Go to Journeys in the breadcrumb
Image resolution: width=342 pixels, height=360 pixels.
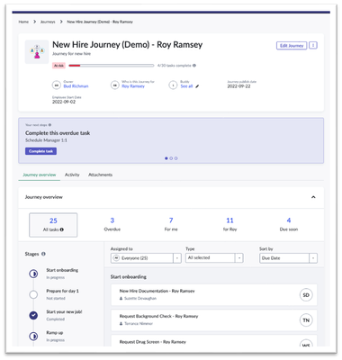48,22
